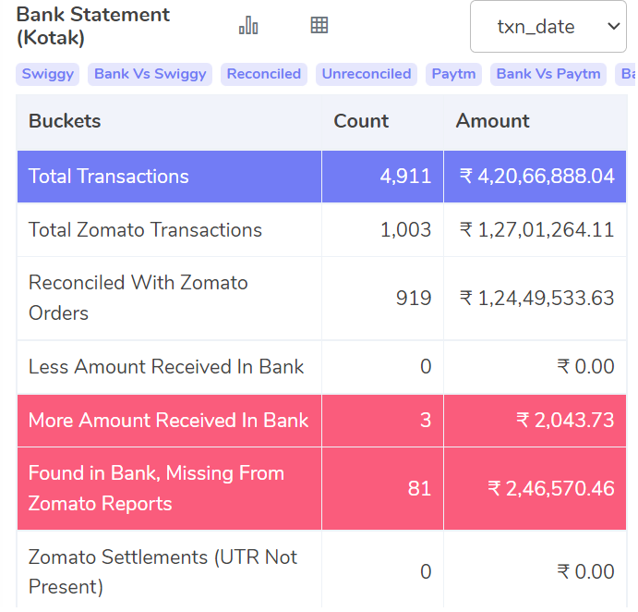The image size is (638, 612).
Task: Click the Amount column header
Action: pos(492,121)
